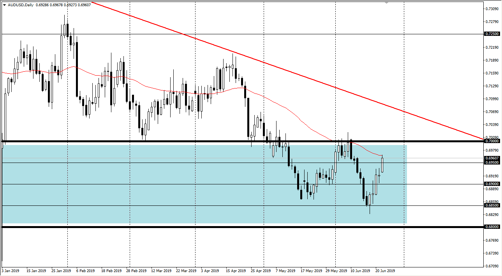Click the OHLC values 0.69286 0.69678 0.69273 0.69607
This screenshot has width=502, height=276.
[x=63, y=5]
